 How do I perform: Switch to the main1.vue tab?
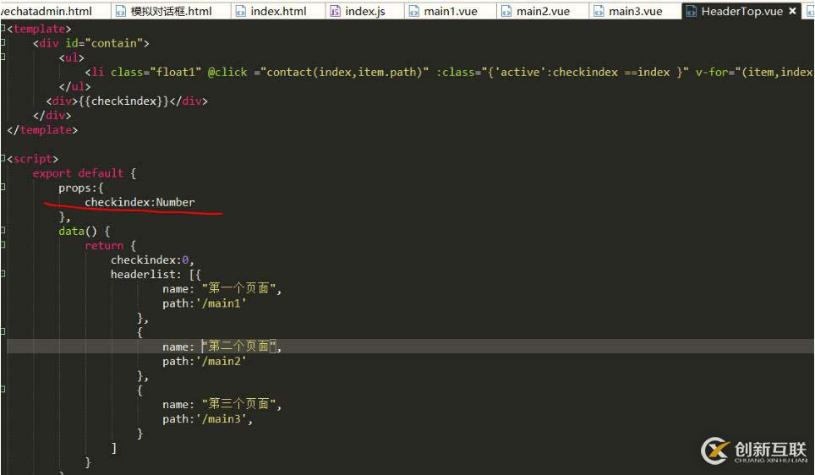point(450,12)
